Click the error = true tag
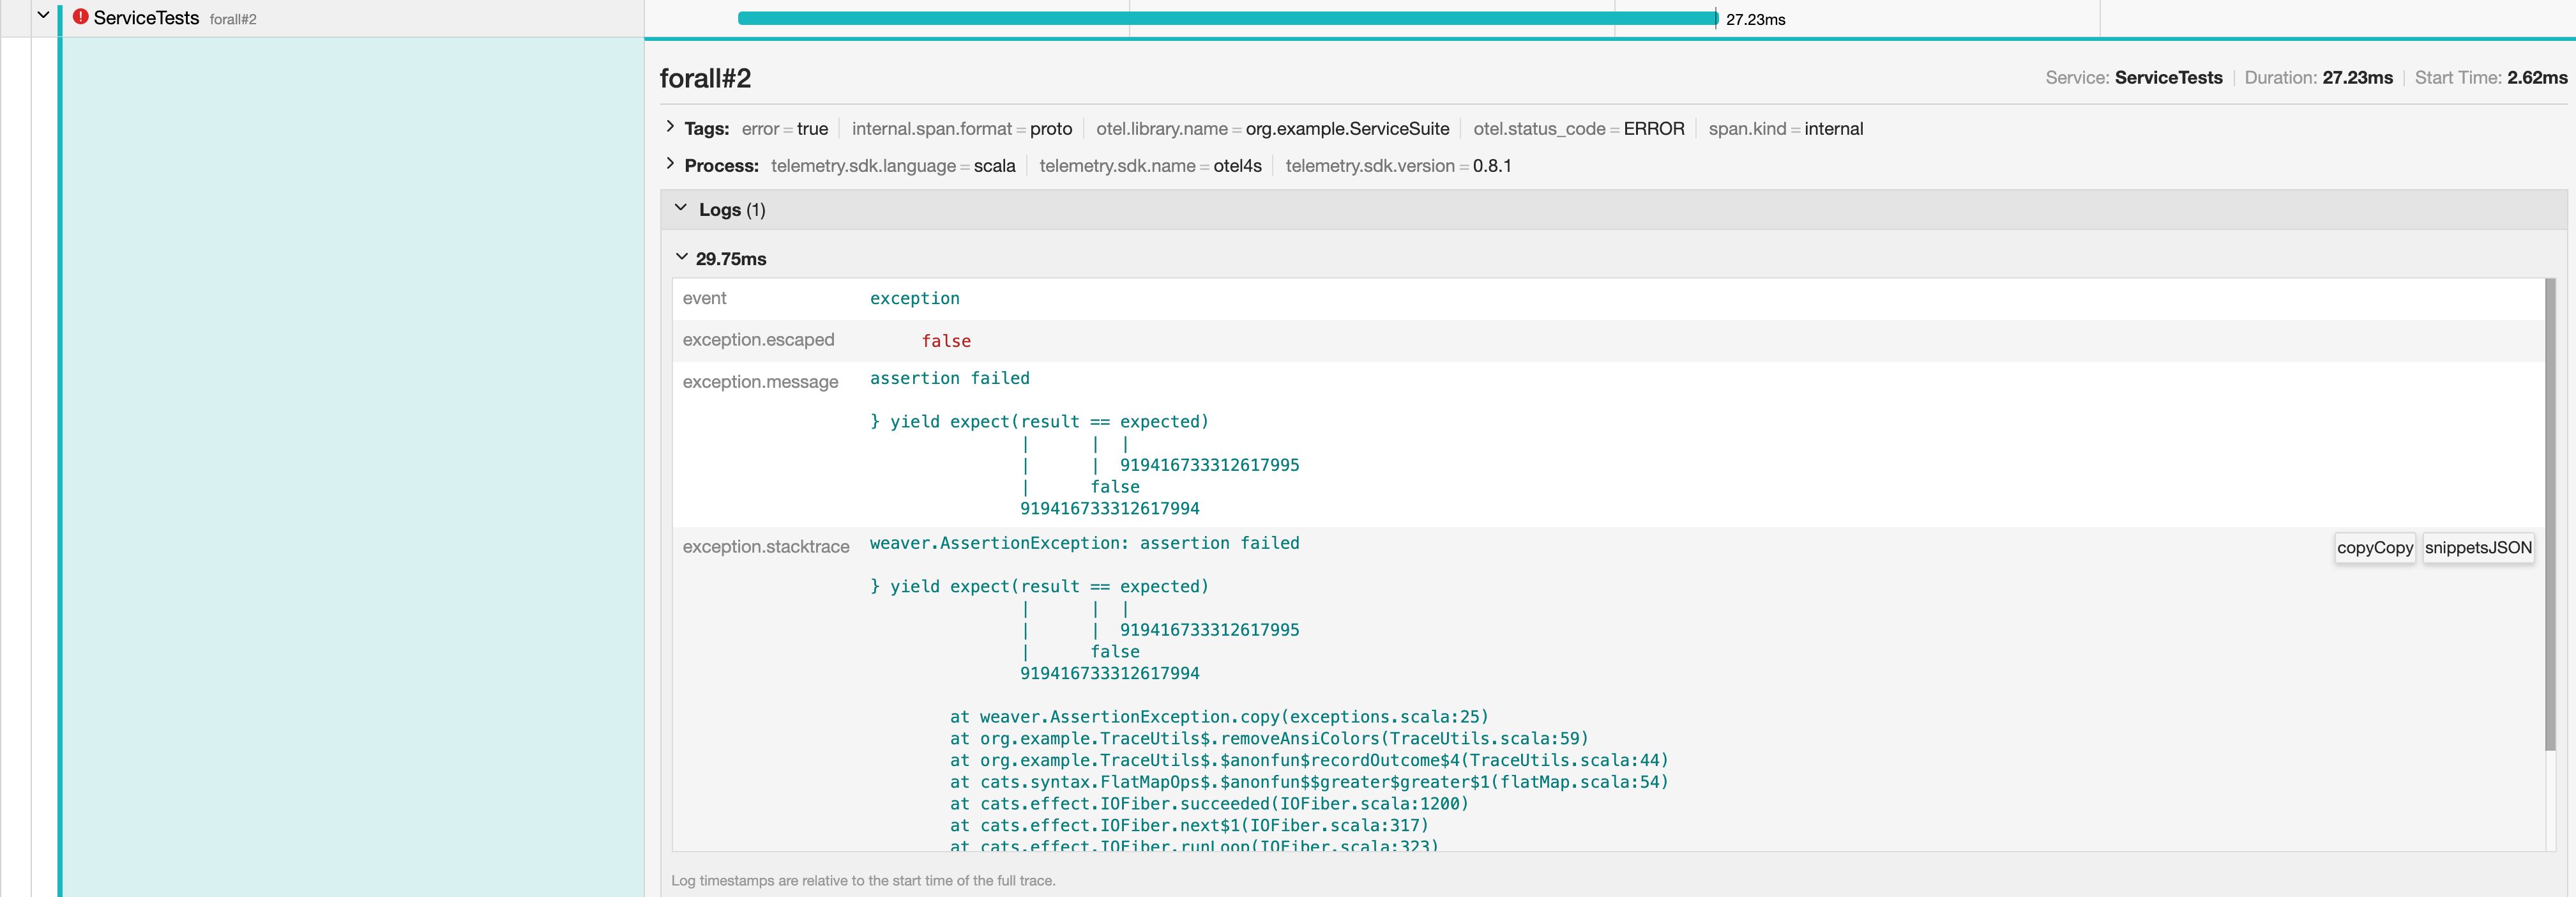Image resolution: width=2576 pixels, height=897 pixels. pos(785,129)
